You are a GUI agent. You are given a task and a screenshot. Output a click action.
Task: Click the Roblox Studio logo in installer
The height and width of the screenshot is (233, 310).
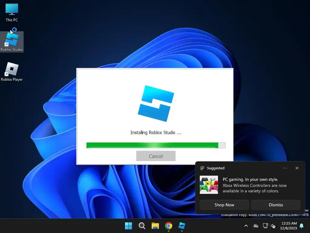tap(156, 103)
